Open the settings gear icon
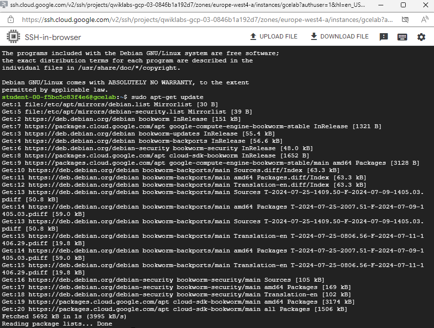434x328 pixels. coord(421,37)
